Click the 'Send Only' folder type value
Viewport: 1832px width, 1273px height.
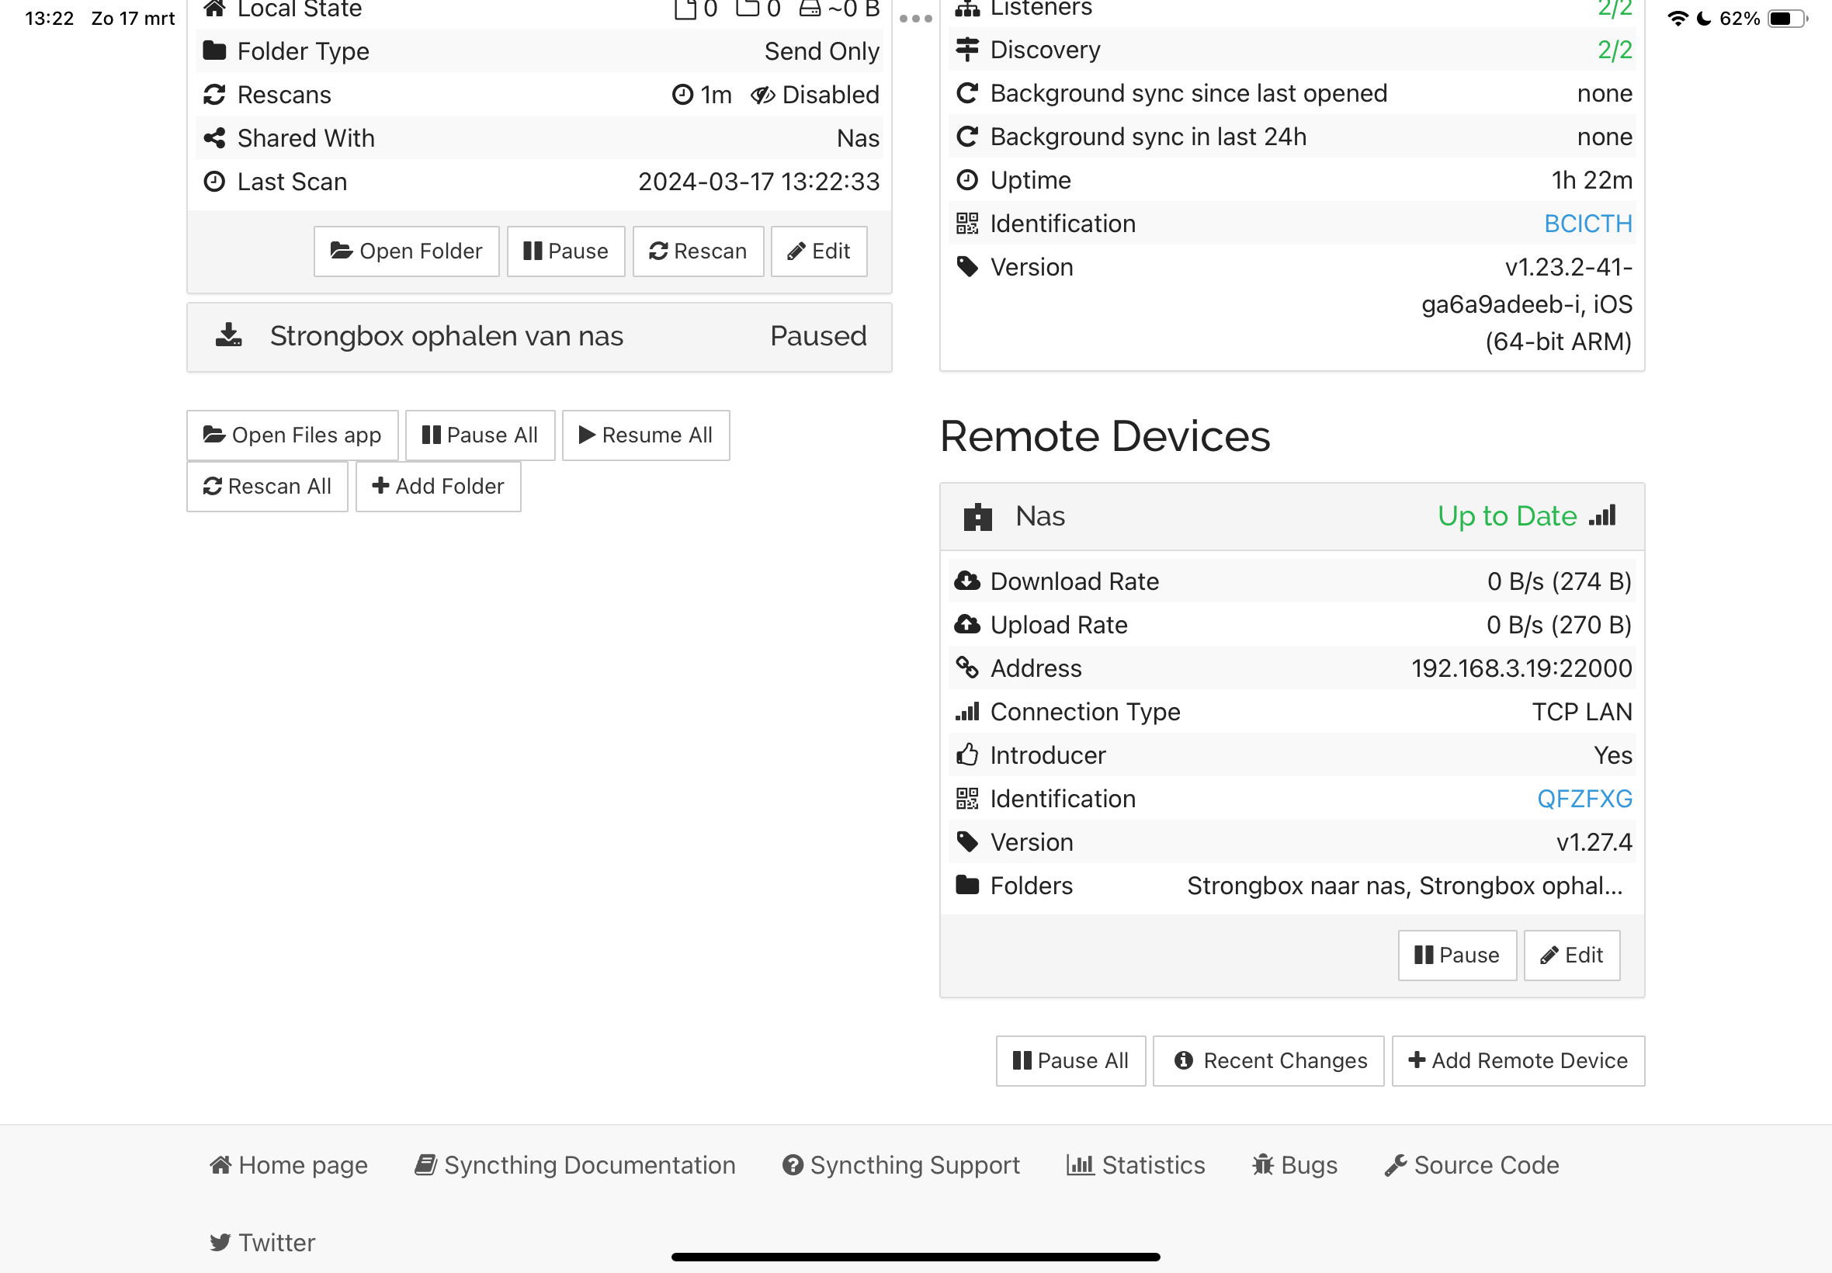(821, 51)
